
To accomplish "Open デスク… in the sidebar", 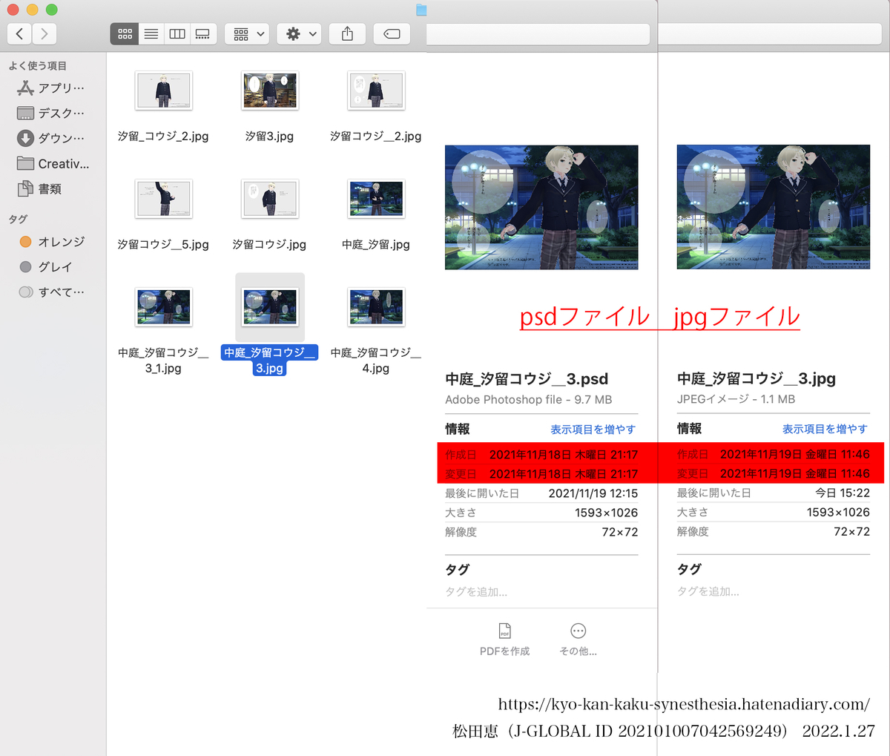I will pos(50,113).
